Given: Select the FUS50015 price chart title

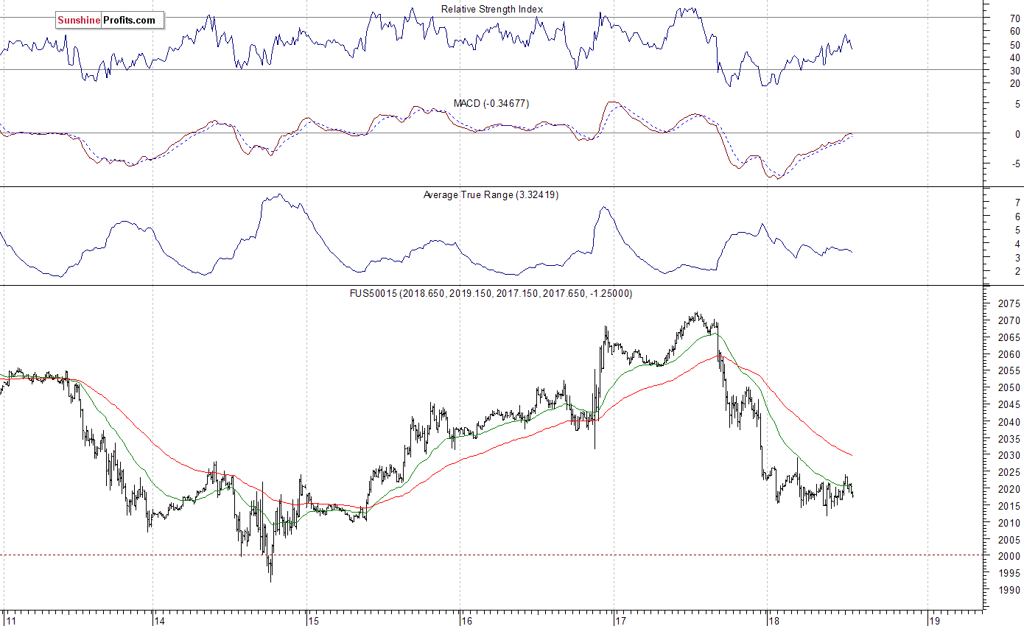Looking at the screenshot, I should pos(491,293).
